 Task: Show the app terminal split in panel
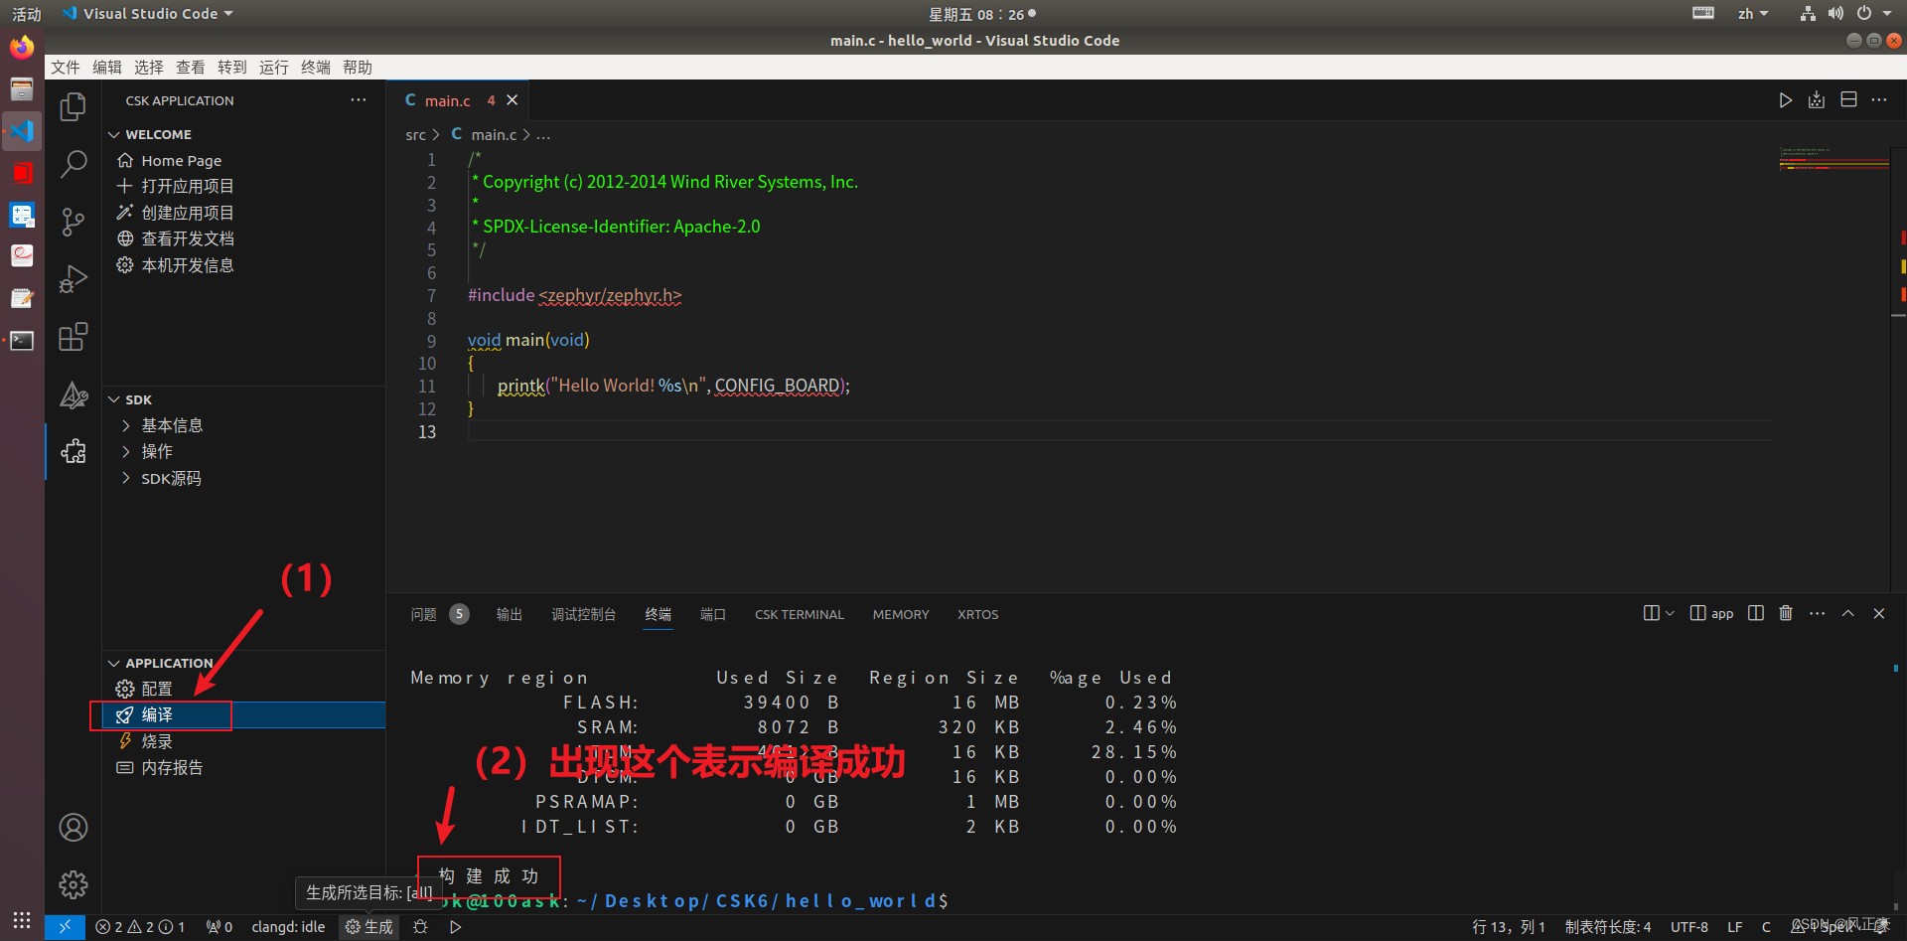tap(1711, 613)
